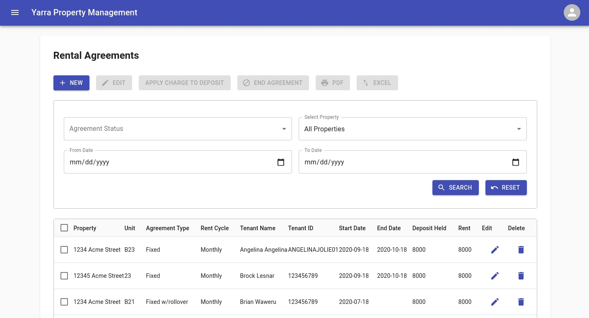Open the To Date calendar picker

tap(516, 162)
